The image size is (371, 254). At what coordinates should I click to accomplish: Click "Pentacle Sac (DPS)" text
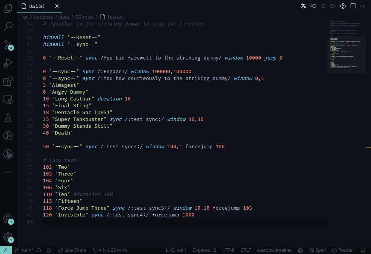pos(82,113)
